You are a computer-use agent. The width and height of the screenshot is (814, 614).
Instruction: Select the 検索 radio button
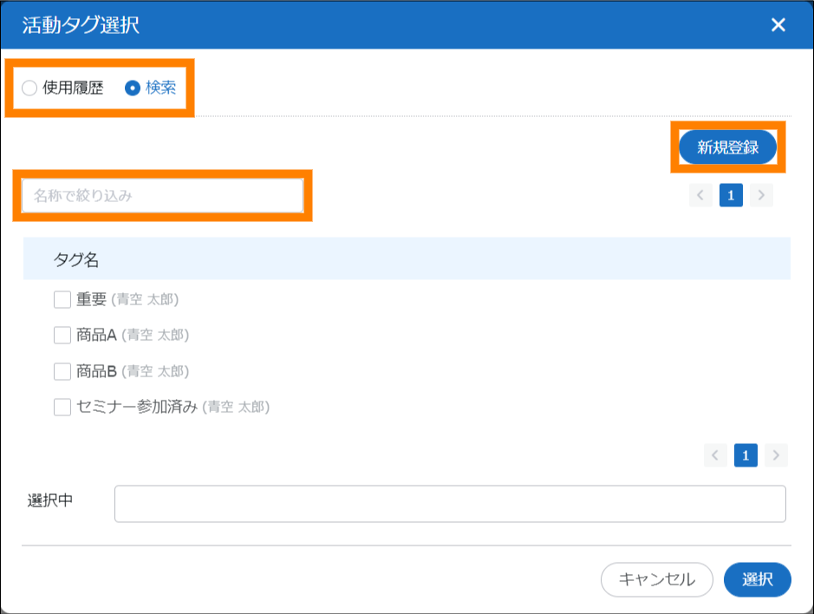click(x=133, y=88)
